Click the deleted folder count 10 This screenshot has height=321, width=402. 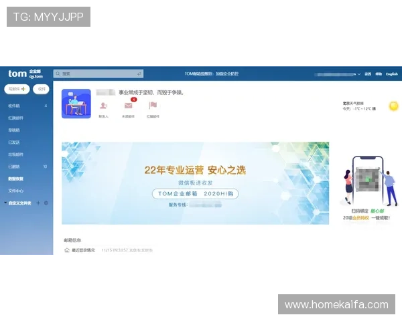point(45,167)
